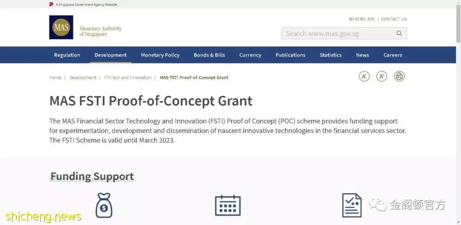Click the search magnifier icon
Viewport: 461px width, 225px height.
point(399,33)
